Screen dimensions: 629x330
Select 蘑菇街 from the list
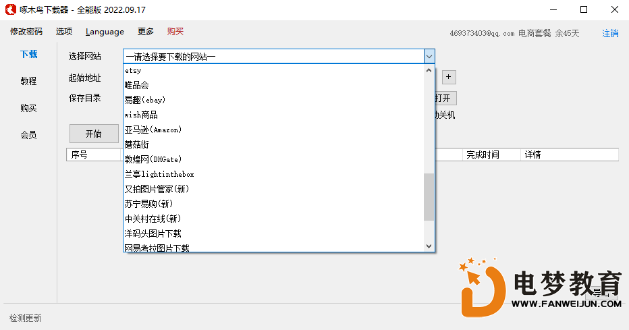pyautogui.click(x=273, y=144)
